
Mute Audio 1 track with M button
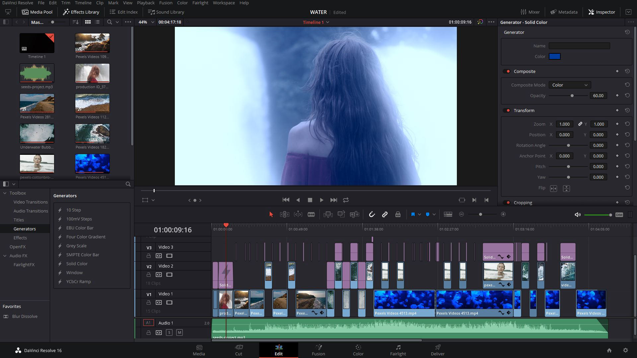tap(179, 332)
